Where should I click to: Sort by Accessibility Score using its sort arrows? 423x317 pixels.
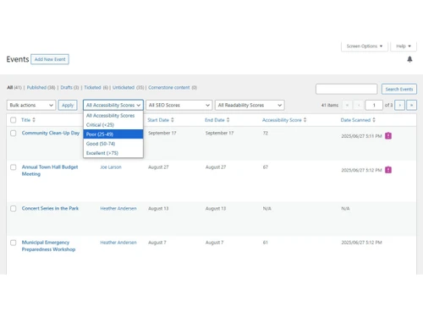pyautogui.click(x=305, y=120)
